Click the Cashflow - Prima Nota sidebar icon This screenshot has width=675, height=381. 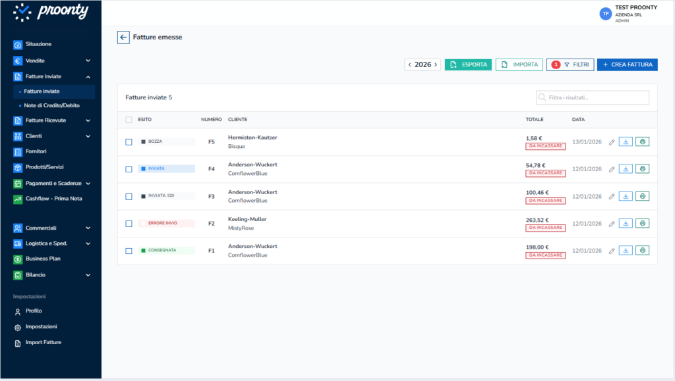click(x=18, y=199)
